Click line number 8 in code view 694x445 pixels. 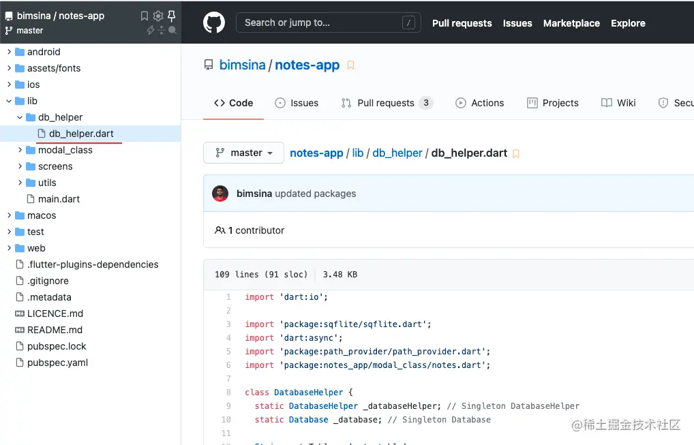tap(228, 393)
